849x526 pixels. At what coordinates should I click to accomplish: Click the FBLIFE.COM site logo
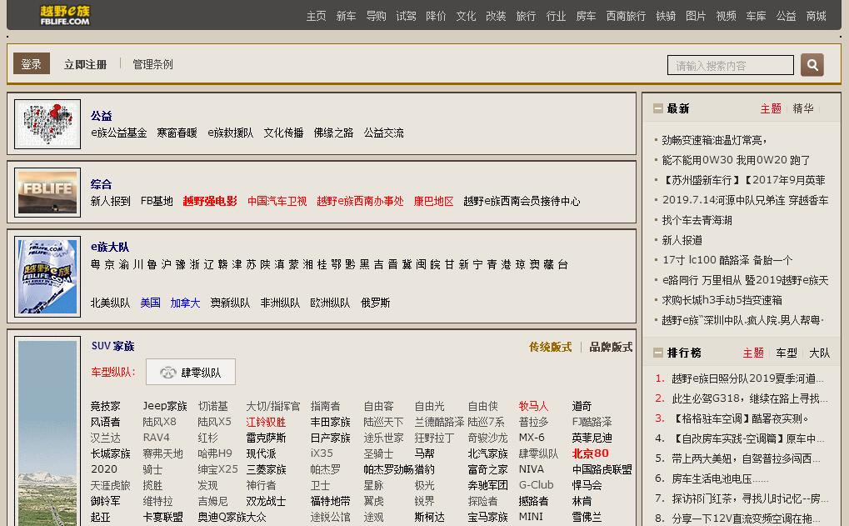tap(64, 15)
